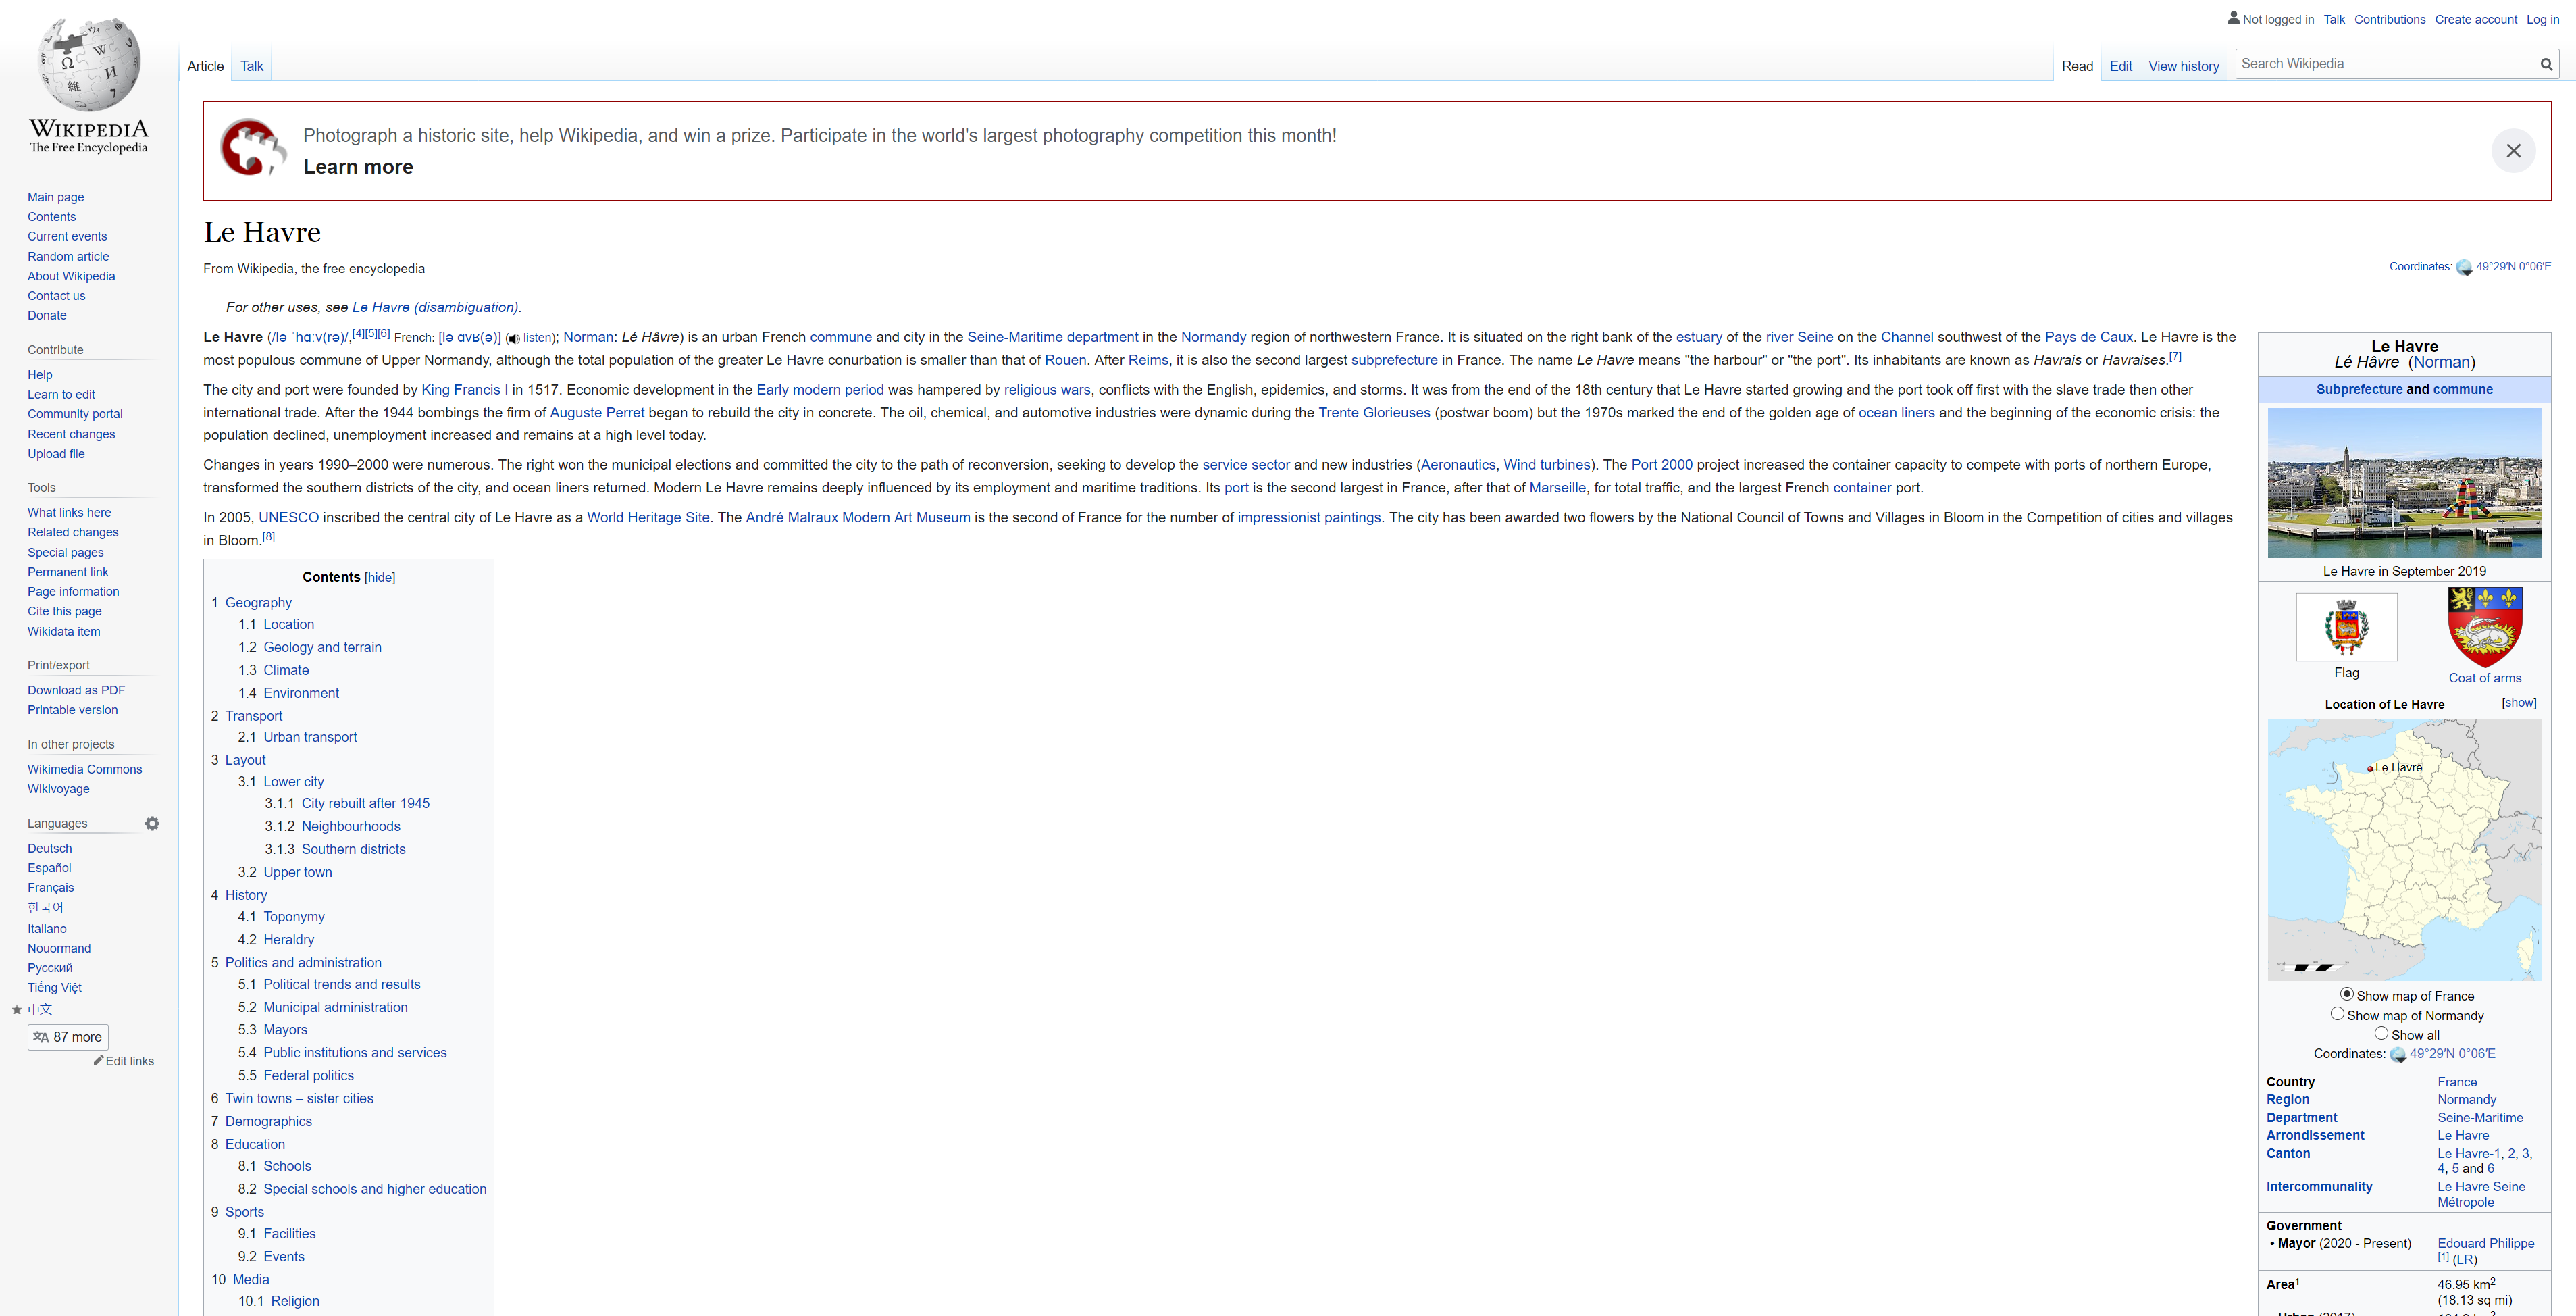The width and height of the screenshot is (2576, 1316).
Task: Select Show map of Normandy radio
Action: pos(2337,1013)
